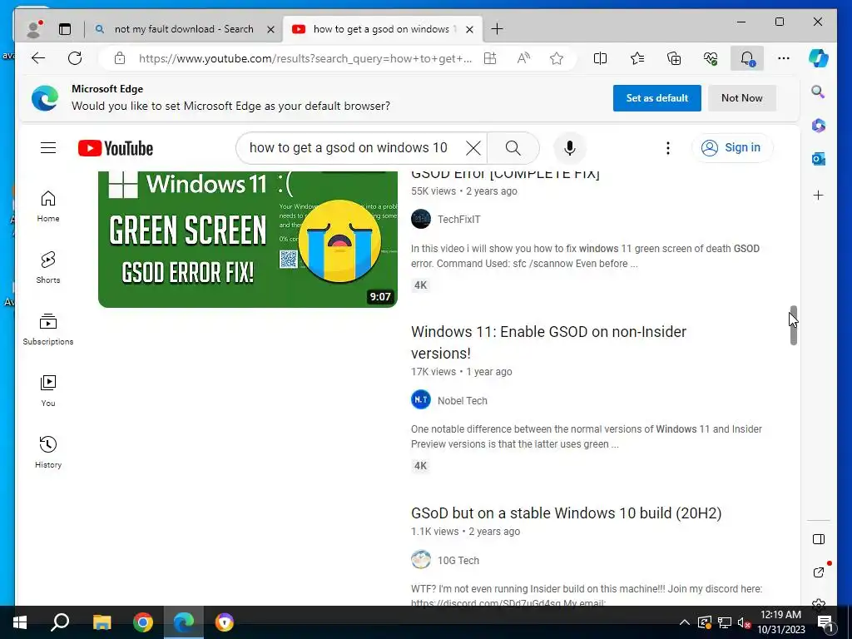This screenshot has height=639, width=852.
Task: View site information lock icon
Action: 120,58
